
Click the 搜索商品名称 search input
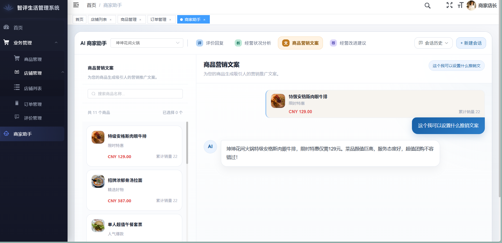pyautogui.click(x=135, y=94)
